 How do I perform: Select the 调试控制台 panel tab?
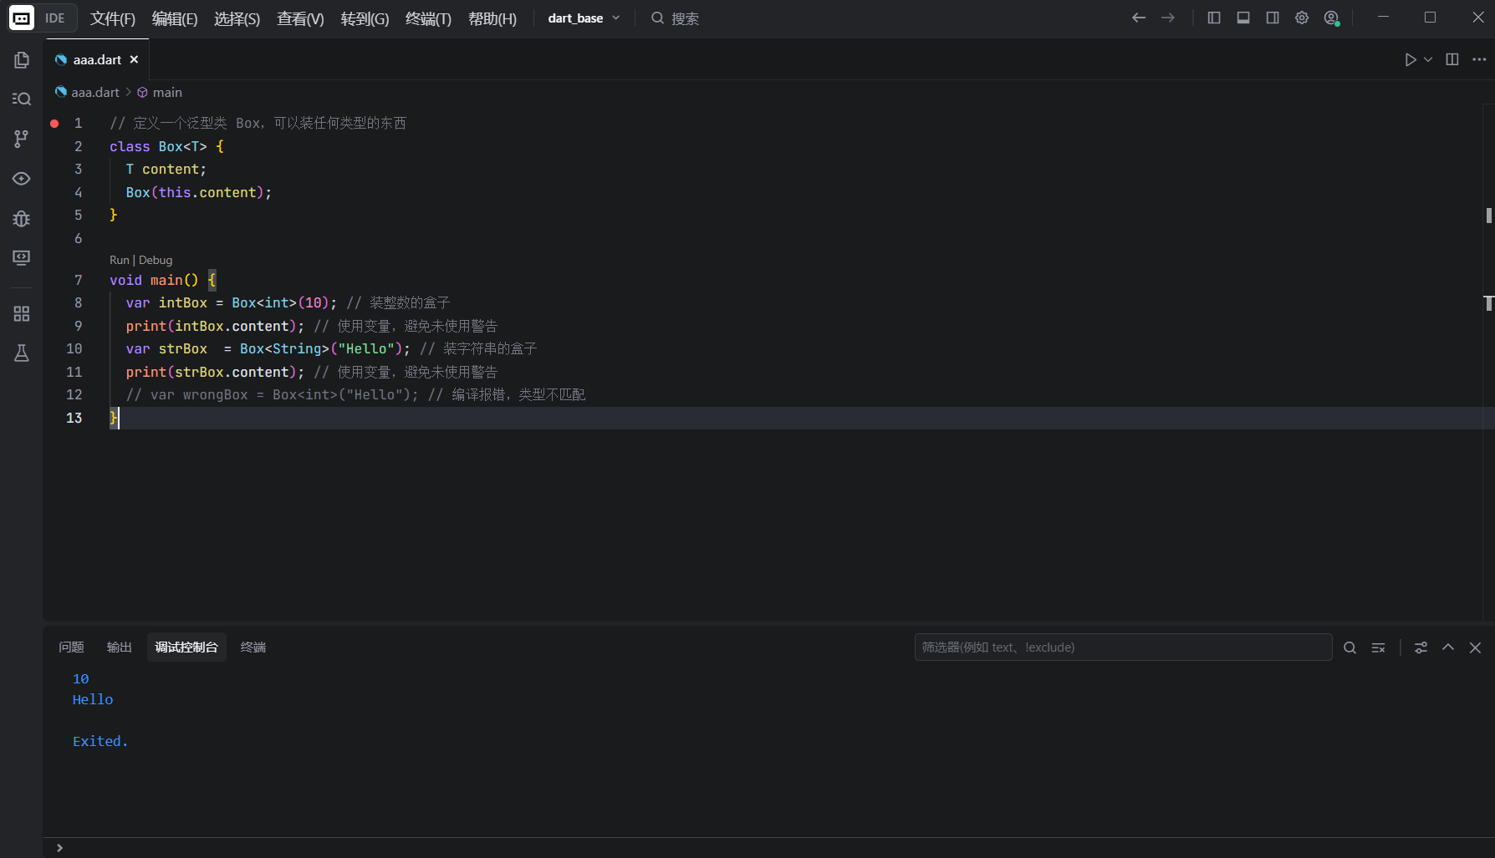click(186, 647)
